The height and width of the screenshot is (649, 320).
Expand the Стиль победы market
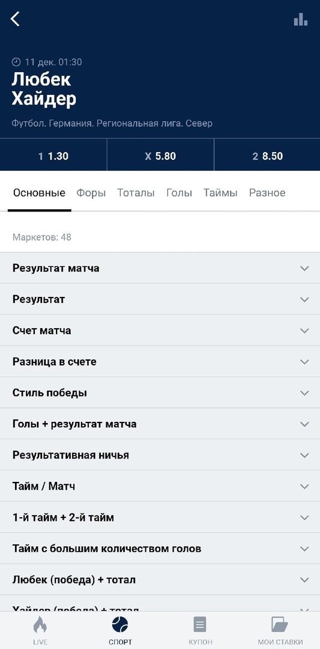(x=160, y=393)
